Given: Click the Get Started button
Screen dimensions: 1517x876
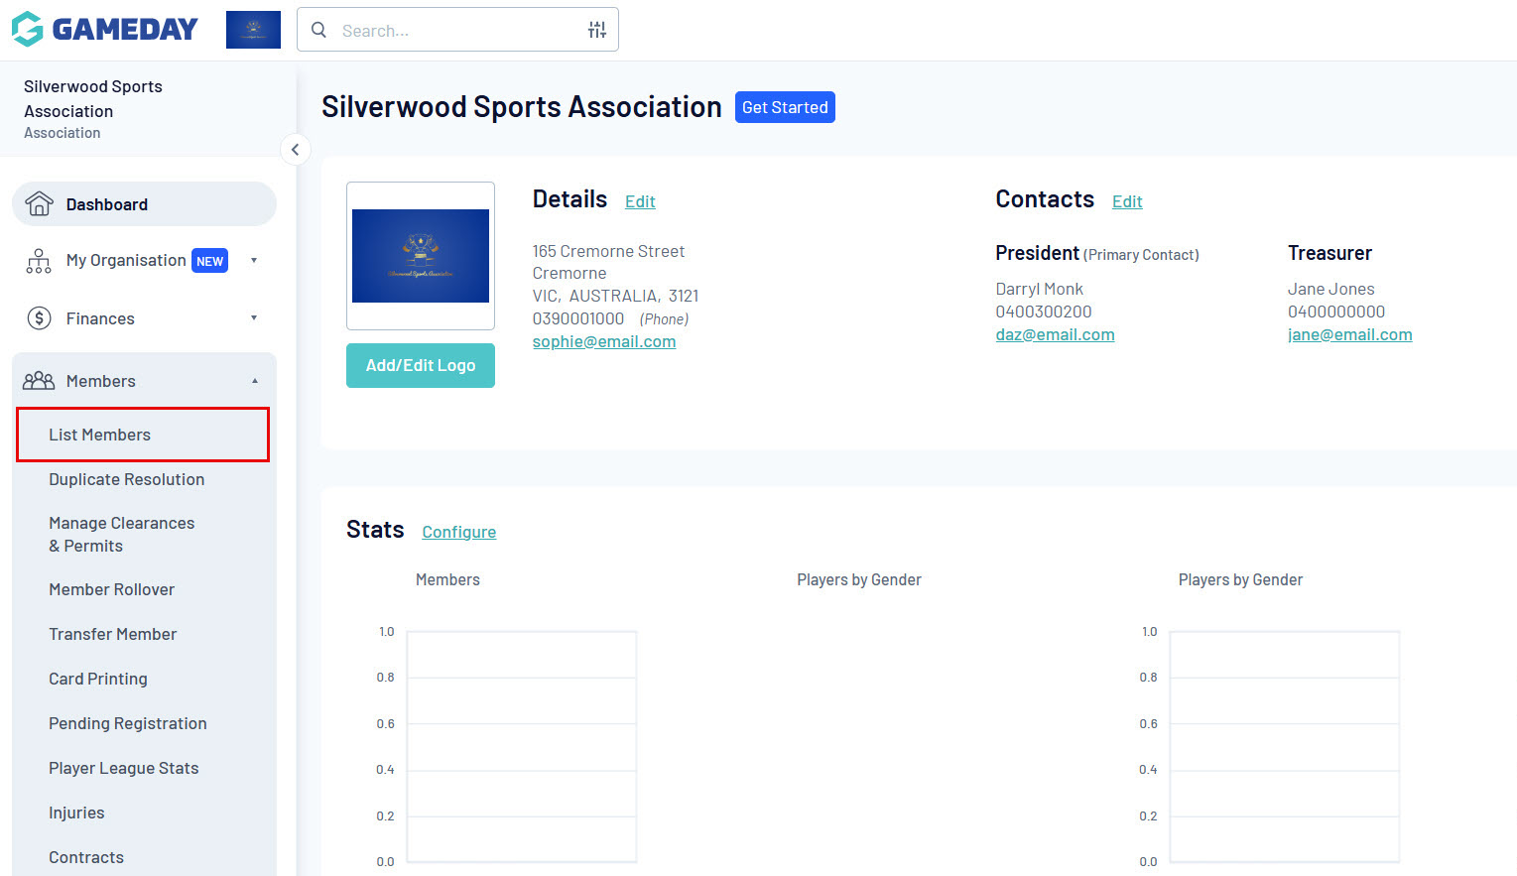Looking at the screenshot, I should (785, 107).
